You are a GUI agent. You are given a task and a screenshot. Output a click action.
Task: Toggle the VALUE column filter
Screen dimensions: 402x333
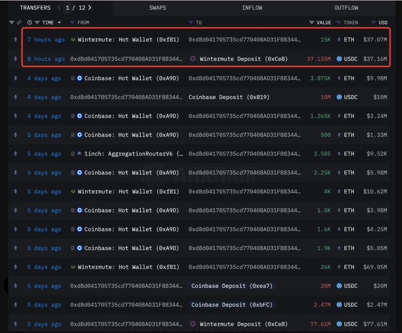point(312,23)
